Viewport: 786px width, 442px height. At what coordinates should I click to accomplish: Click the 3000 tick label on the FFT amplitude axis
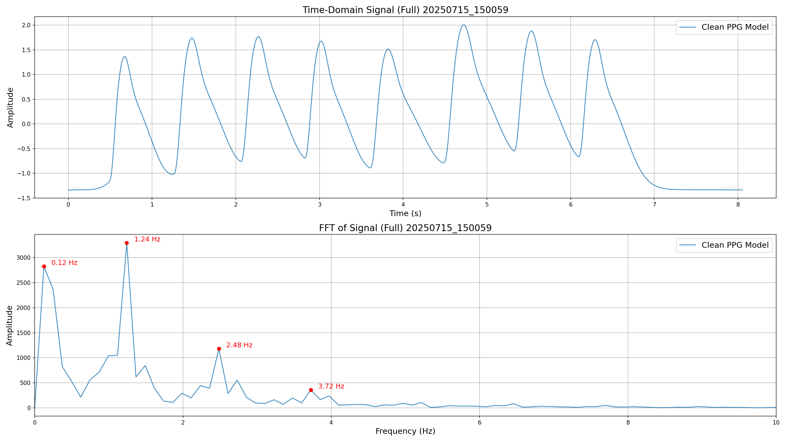[x=24, y=258]
